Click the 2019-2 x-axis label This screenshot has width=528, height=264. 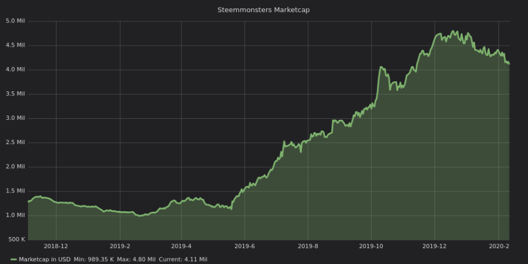tap(120, 246)
